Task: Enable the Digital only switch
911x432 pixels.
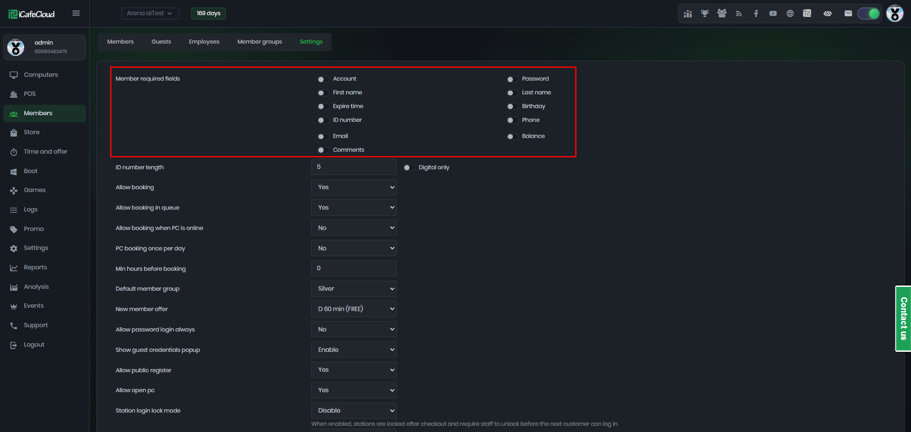Action: [x=409, y=168]
